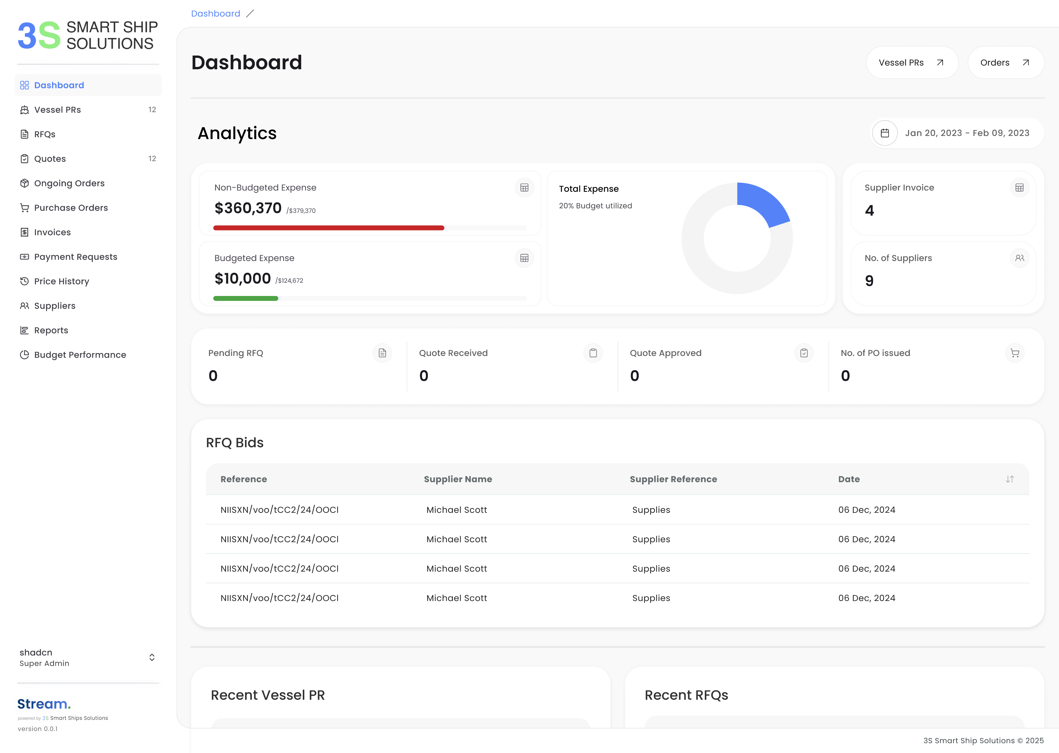
Task: Expand the shadcn Super Admin user switcher
Action: (152, 657)
